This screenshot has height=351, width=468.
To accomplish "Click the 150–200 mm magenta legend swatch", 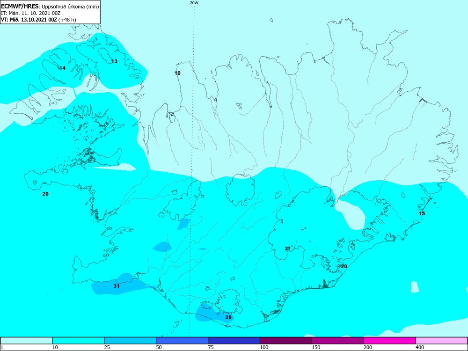I will [x=338, y=341].
